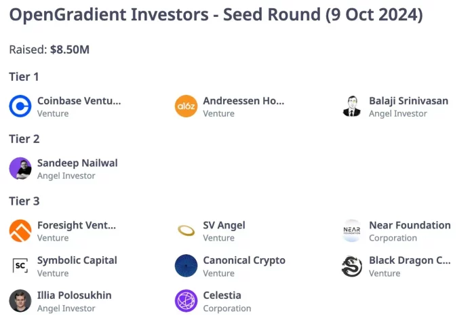
Task: Select the Balaji Srinivasan name link
Action: (x=408, y=101)
